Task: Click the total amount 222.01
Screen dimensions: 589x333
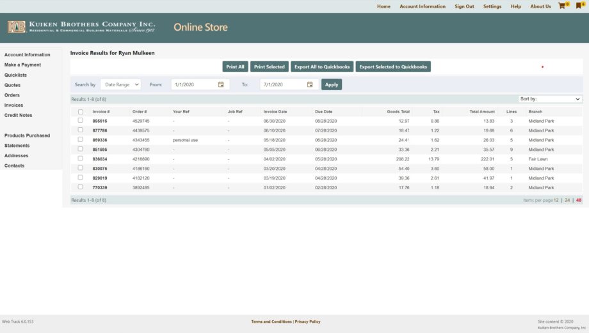Action: [488, 159]
